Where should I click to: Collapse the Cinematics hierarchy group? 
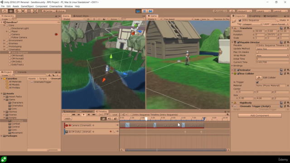(x=4, y=49)
